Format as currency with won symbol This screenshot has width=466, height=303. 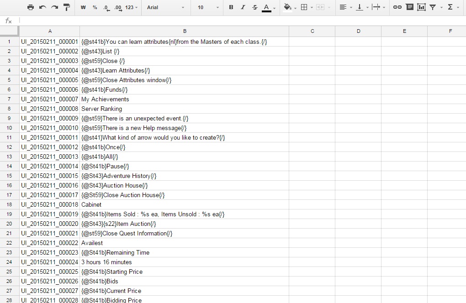(83, 7)
